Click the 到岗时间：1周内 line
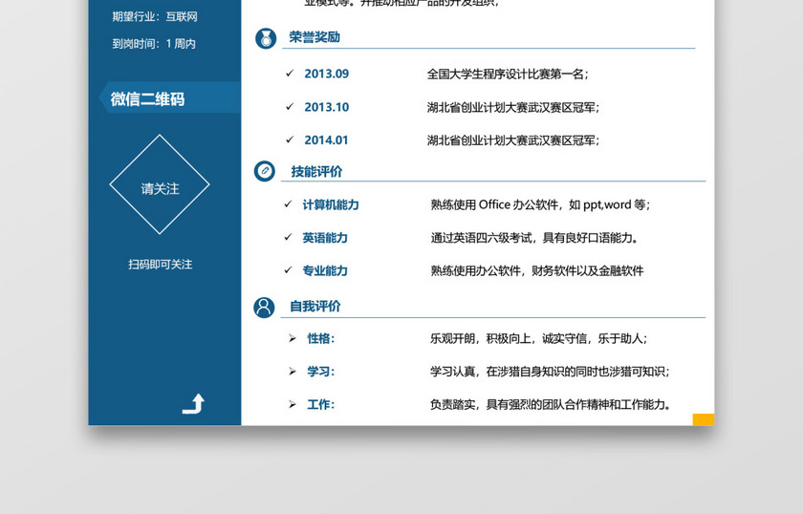The height and width of the screenshot is (514, 803). coord(154,44)
